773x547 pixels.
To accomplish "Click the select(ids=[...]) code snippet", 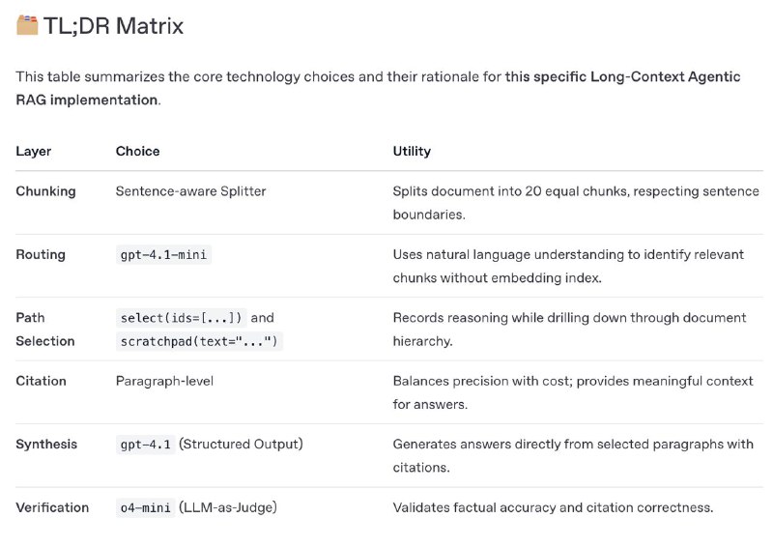I will (x=181, y=318).
